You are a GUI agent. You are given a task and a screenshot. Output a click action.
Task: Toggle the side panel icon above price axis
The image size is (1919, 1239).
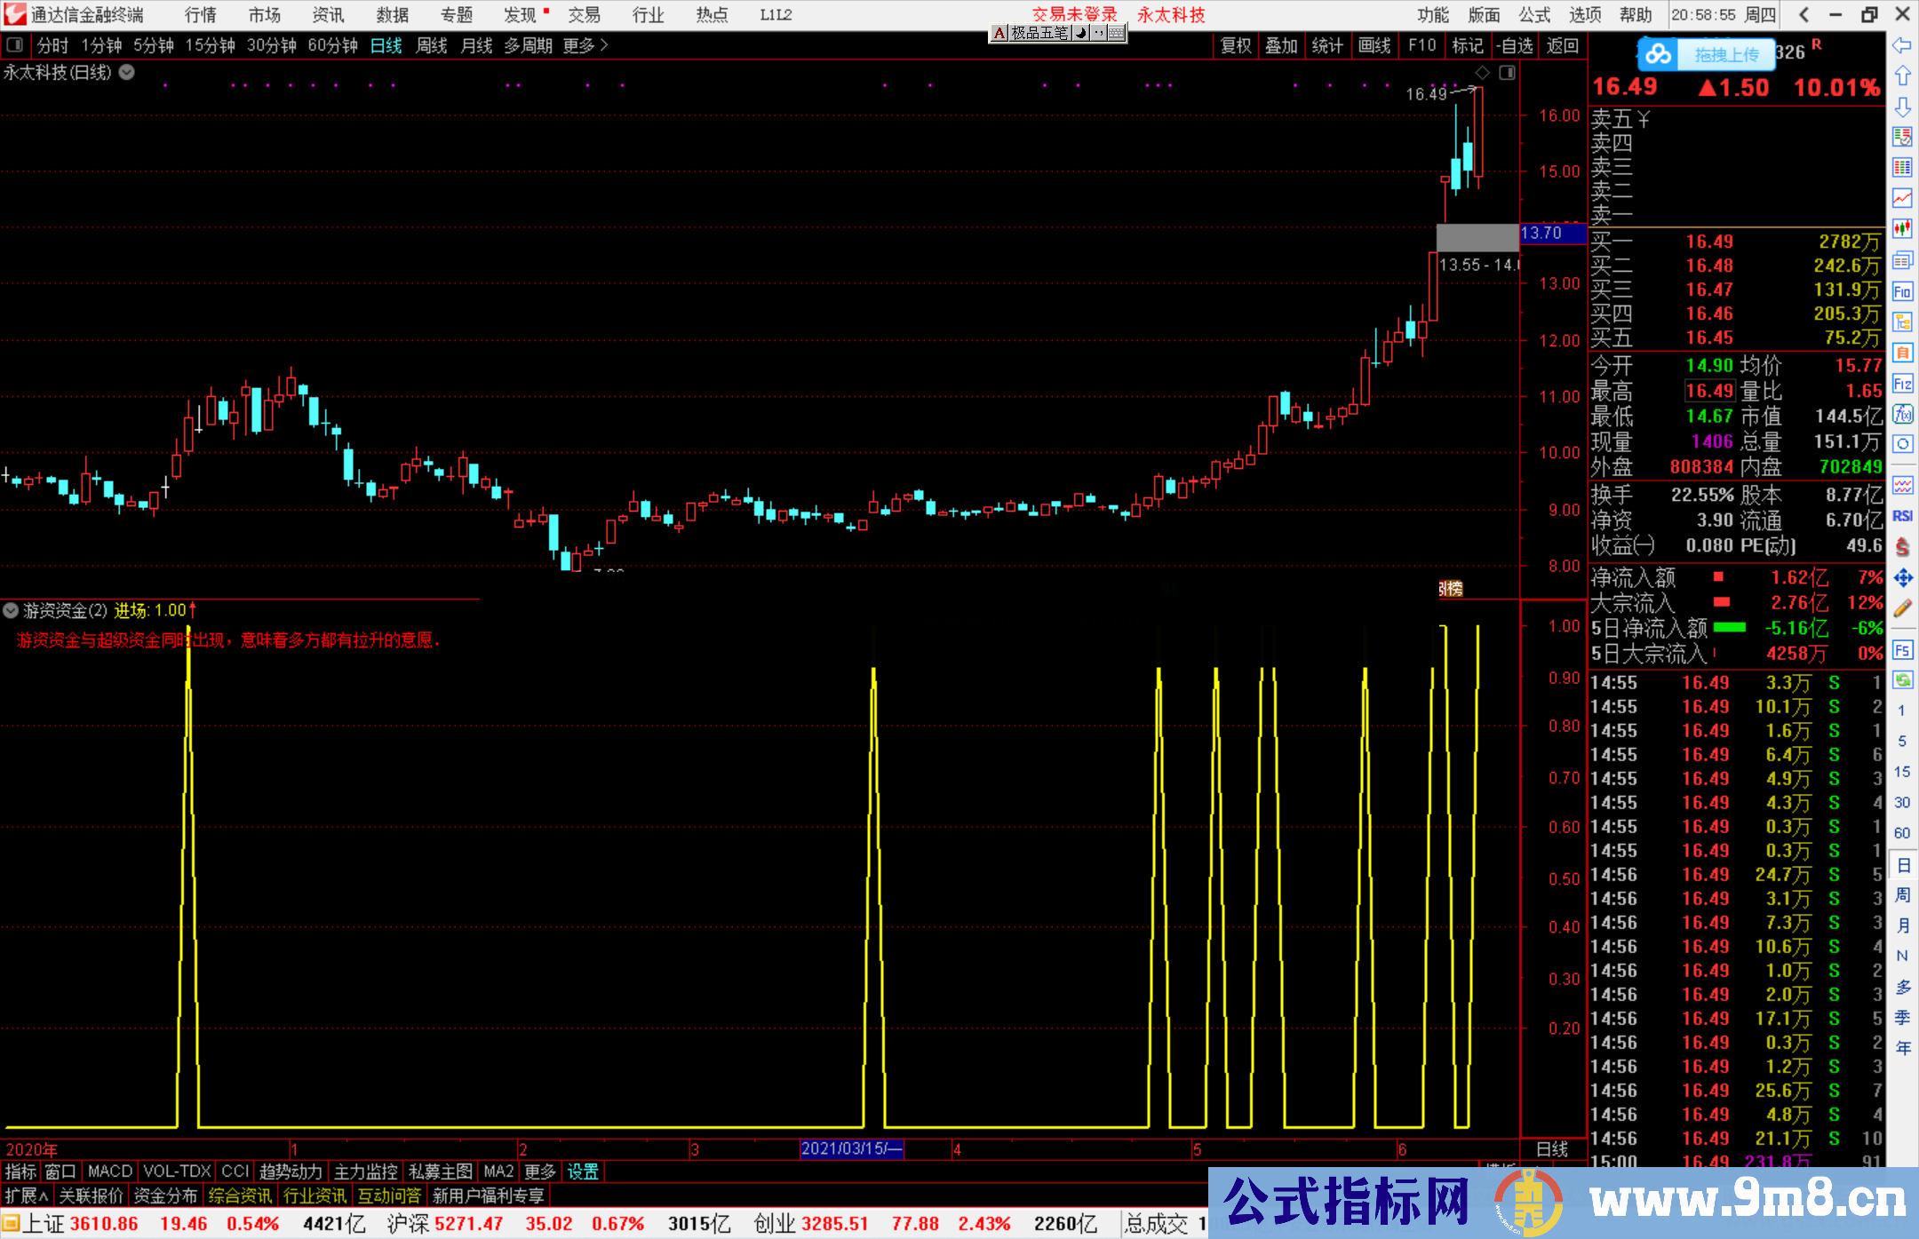tap(1507, 73)
